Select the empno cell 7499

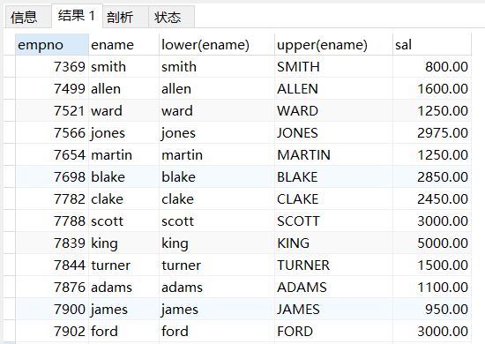[52, 89]
